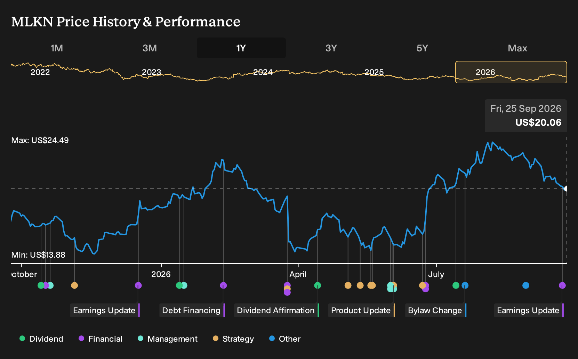Screen dimensions: 578x359
Task: Toggle the Strategy legend filter
Action: coord(233,339)
